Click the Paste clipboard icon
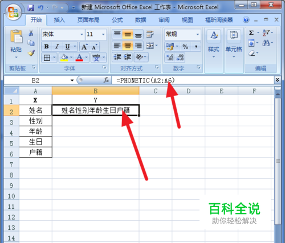285x243 pixels. (16, 36)
